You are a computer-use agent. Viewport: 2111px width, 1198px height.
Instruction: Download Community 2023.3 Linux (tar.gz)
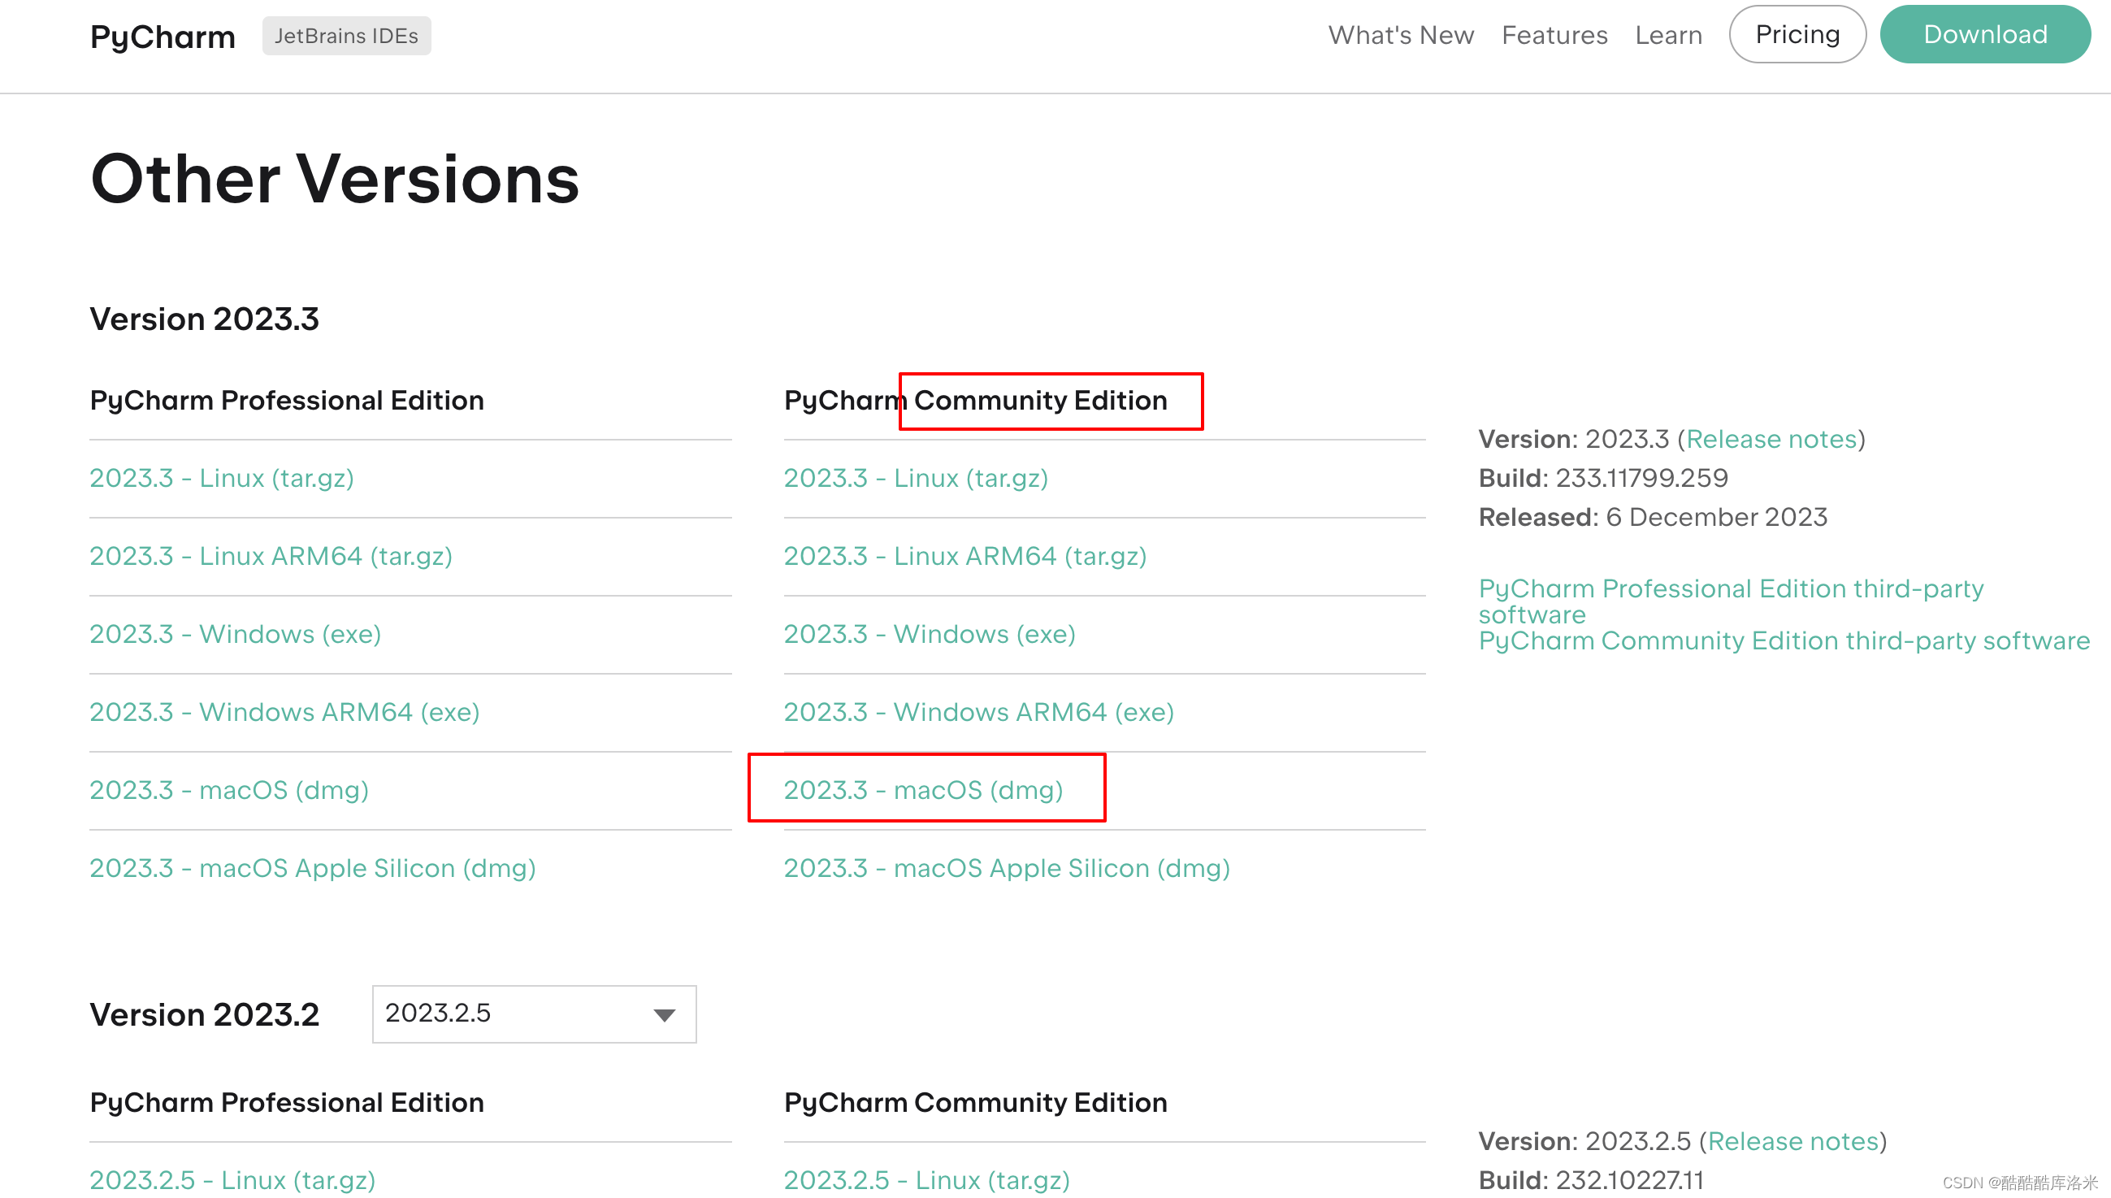click(916, 478)
